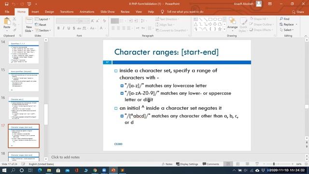
Task: Click the Format Painter brush icon
Action: [14, 29]
